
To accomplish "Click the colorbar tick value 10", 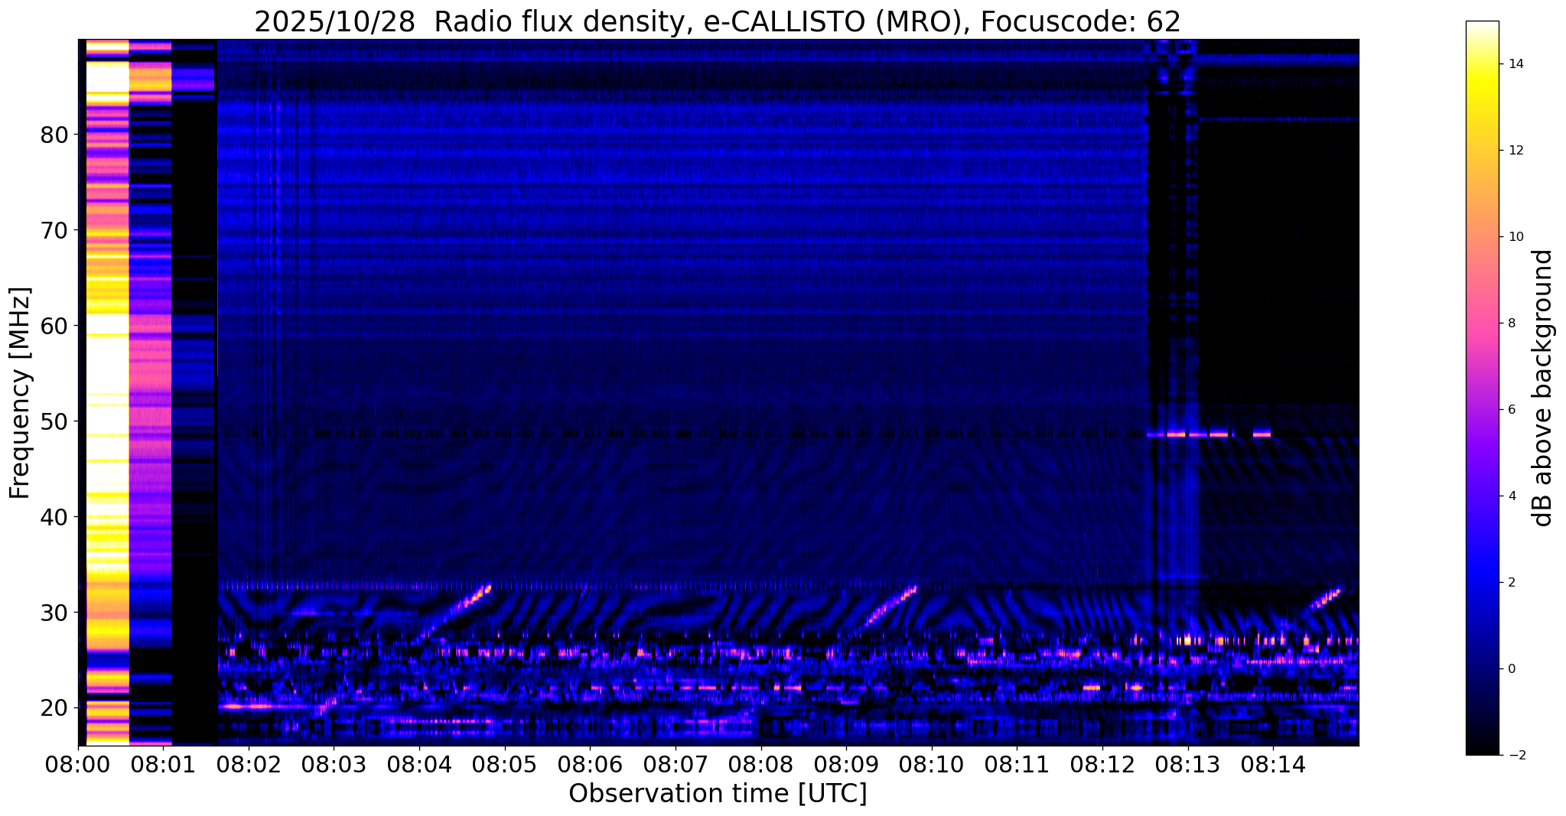I will tap(1515, 237).
